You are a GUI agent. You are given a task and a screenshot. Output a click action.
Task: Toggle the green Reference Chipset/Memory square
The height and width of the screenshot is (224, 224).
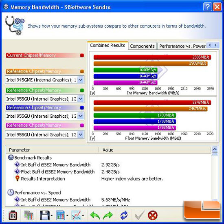[x=82, y=90]
